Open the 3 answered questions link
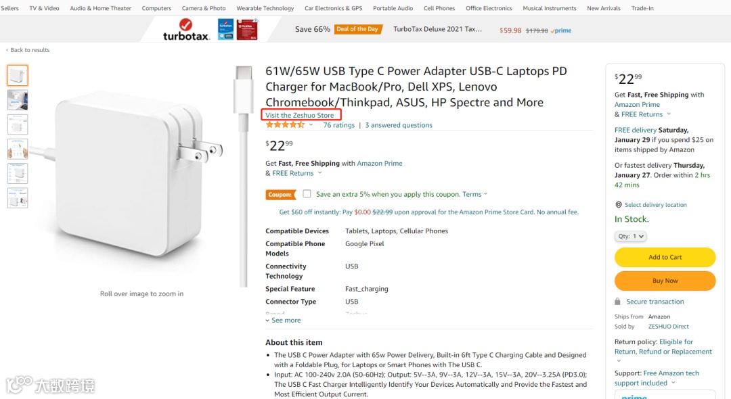This screenshot has width=731, height=399. click(x=399, y=125)
